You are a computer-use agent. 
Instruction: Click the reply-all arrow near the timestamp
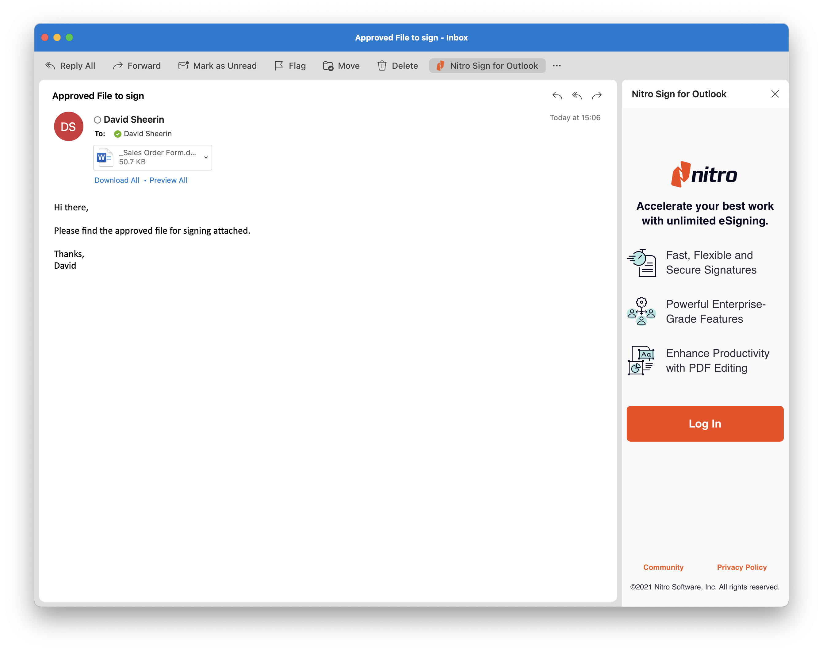point(577,95)
